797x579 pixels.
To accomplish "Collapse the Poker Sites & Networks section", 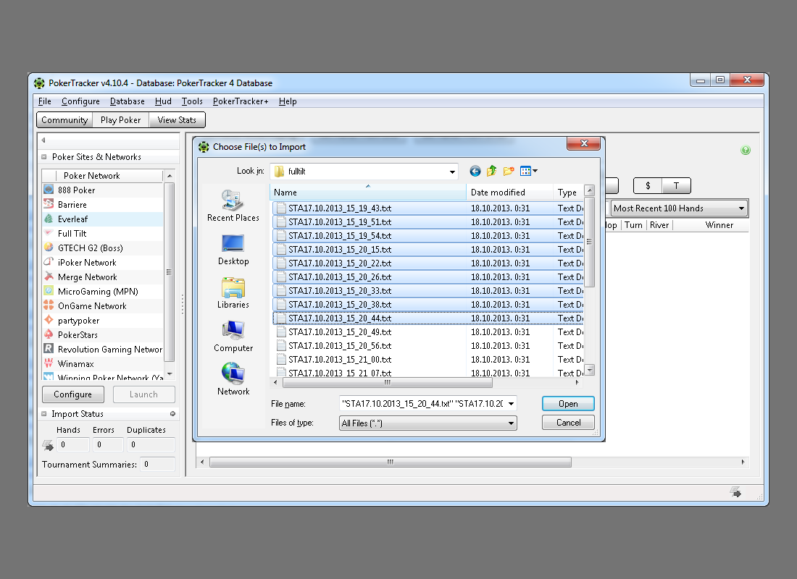I will 43,157.
